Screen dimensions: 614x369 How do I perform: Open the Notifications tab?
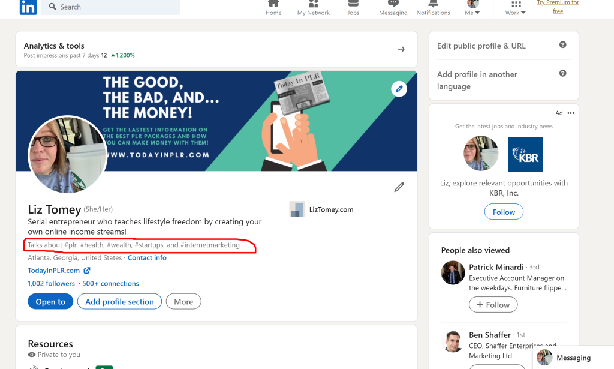click(433, 8)
